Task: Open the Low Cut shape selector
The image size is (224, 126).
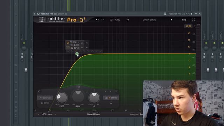Action: [45, 98]
